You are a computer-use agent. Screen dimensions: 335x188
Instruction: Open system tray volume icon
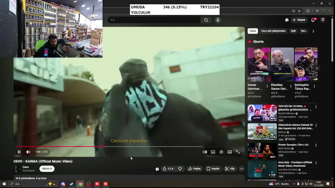pyautogui.click(x=311, y=184)
